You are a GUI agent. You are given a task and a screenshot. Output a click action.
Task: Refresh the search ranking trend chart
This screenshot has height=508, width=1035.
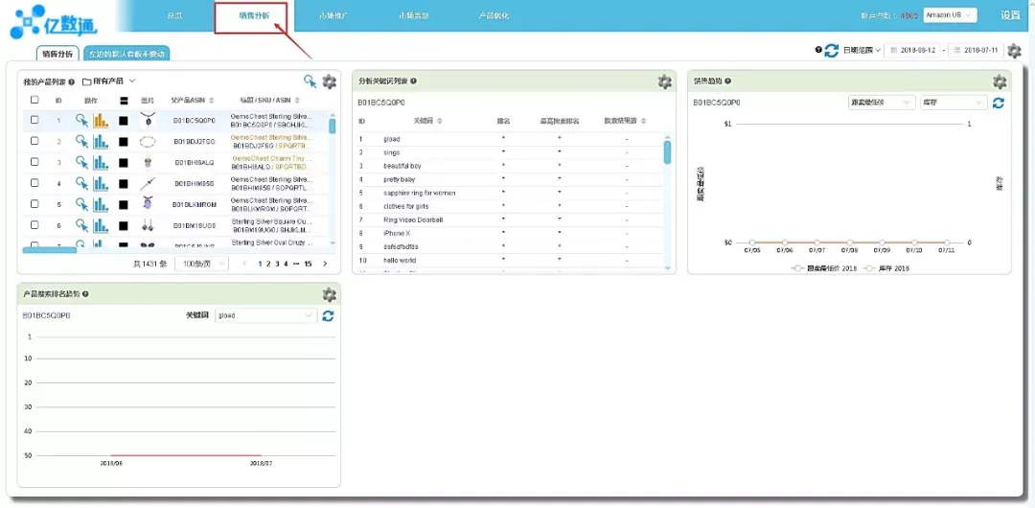pos(328,315)
